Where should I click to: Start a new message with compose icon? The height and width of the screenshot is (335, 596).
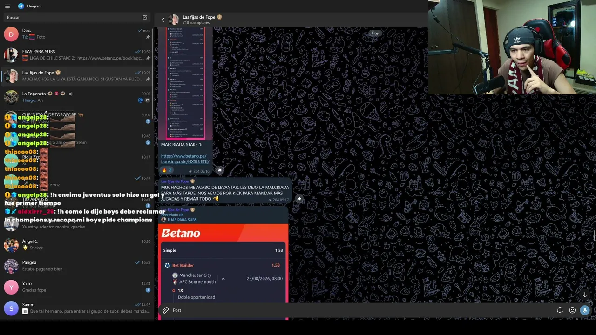[145, 17]
